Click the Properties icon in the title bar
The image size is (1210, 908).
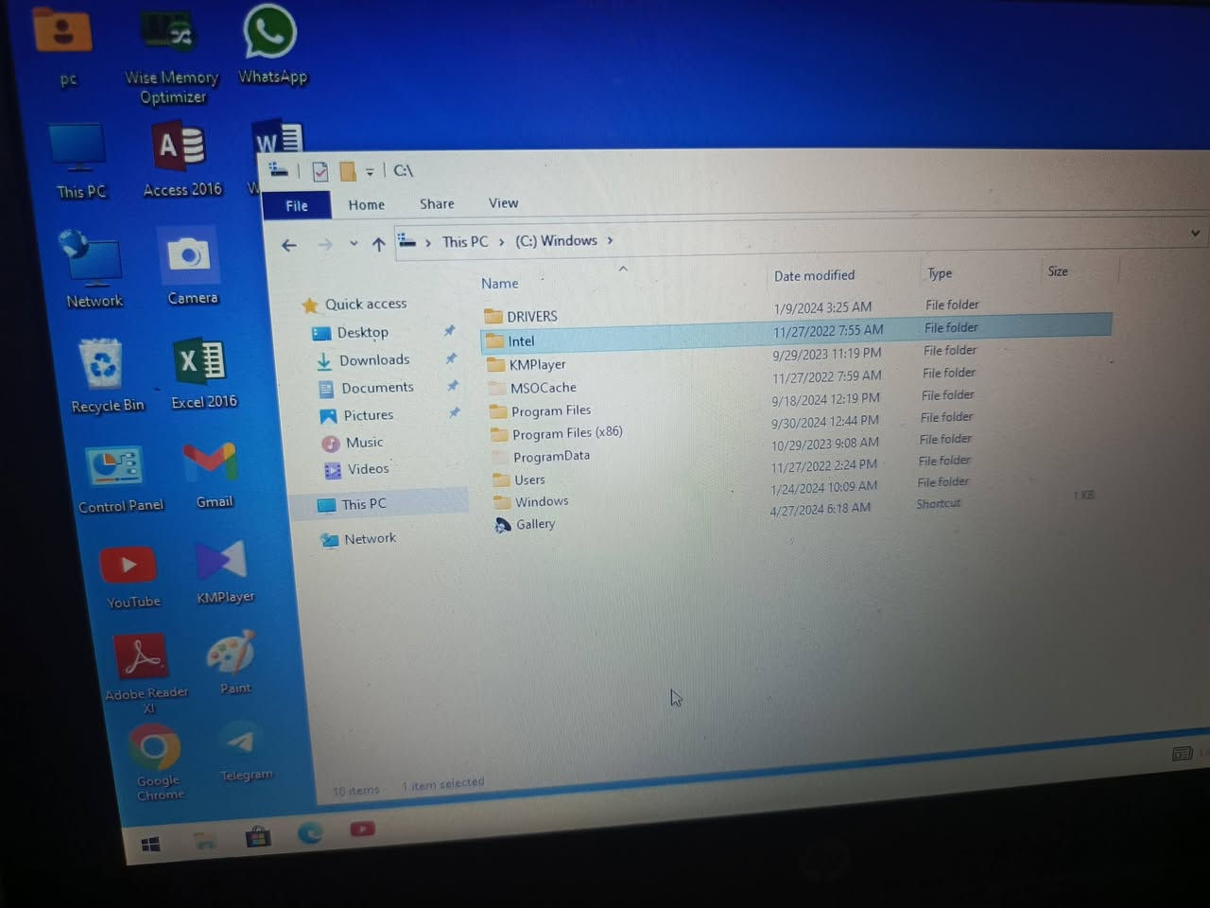(x=320, y=171)
